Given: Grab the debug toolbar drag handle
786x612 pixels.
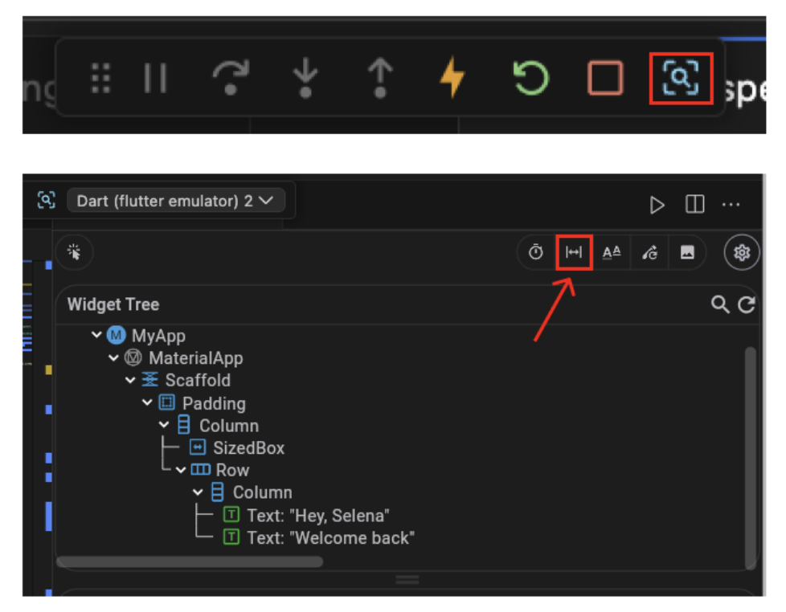Looking at the screenshot, I should (100, 78).
